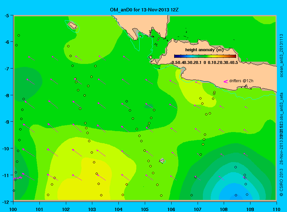The width and height of the screenshot is (287, 212).
Task: Click latitude axis label -9
Action: 7,122
